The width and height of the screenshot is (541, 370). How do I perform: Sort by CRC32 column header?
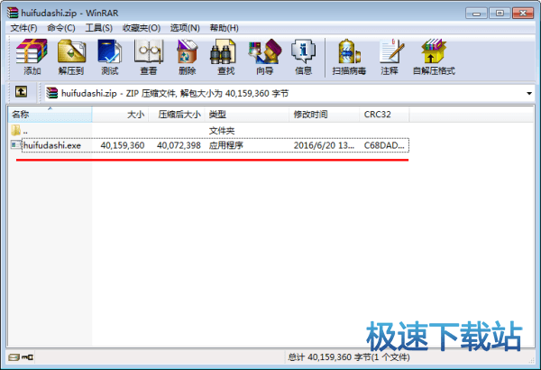pos(384,115)
